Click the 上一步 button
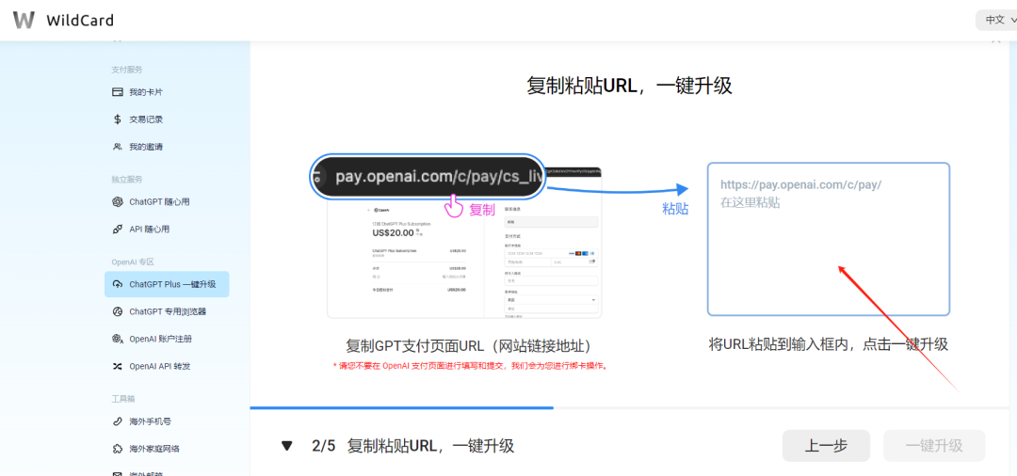Screen dimensions: 1017x476 826,446
